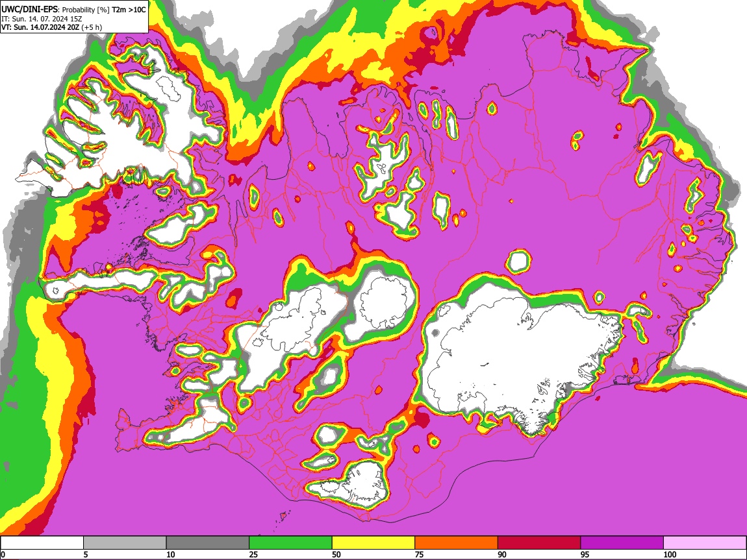Click the '5' legend value label
747x560 pixels.
(86, 554)
